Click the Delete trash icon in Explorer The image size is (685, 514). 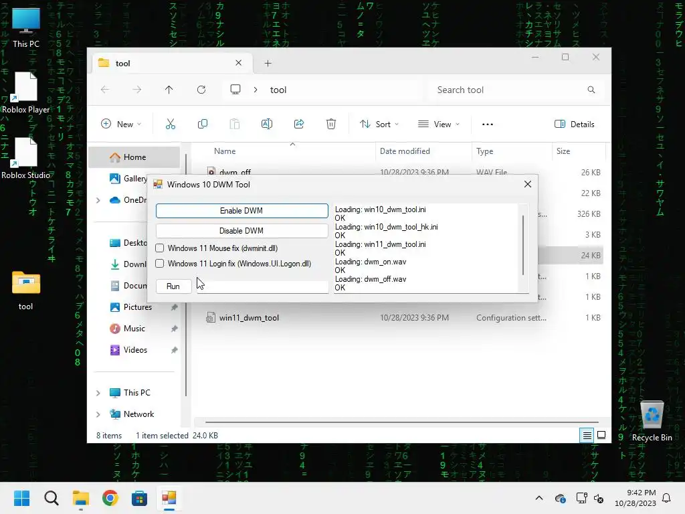tap(331, 124)
